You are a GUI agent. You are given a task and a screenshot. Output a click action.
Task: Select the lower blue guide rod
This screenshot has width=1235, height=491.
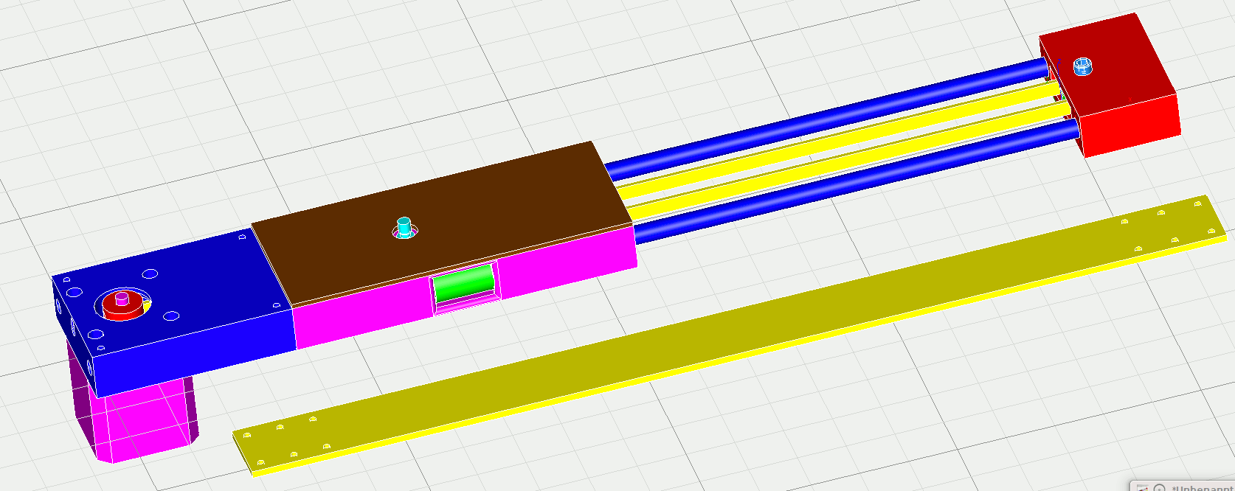856,181
